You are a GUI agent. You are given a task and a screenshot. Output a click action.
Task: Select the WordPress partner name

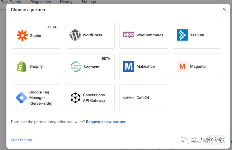click(x=92, y=35)
